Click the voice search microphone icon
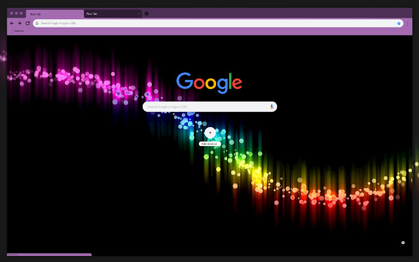Screen dimensions: 419x262 272,107
